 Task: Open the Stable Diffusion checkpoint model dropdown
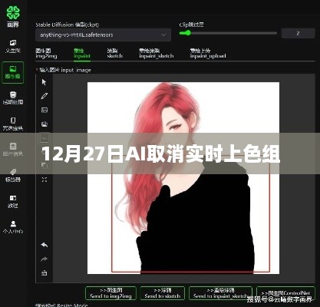tap(103, 35)
